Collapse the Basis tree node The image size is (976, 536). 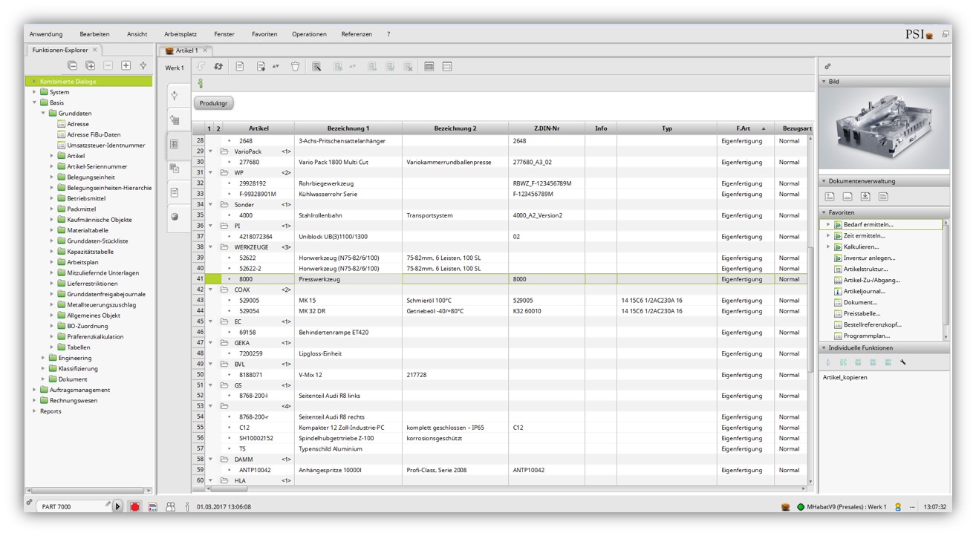point(34,102)
